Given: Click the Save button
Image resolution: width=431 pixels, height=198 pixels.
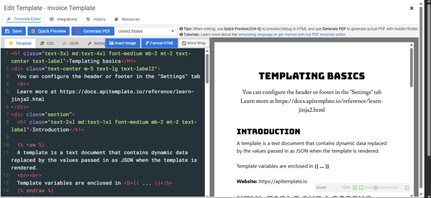Looking at the screenshot, I should pos(13,31).
